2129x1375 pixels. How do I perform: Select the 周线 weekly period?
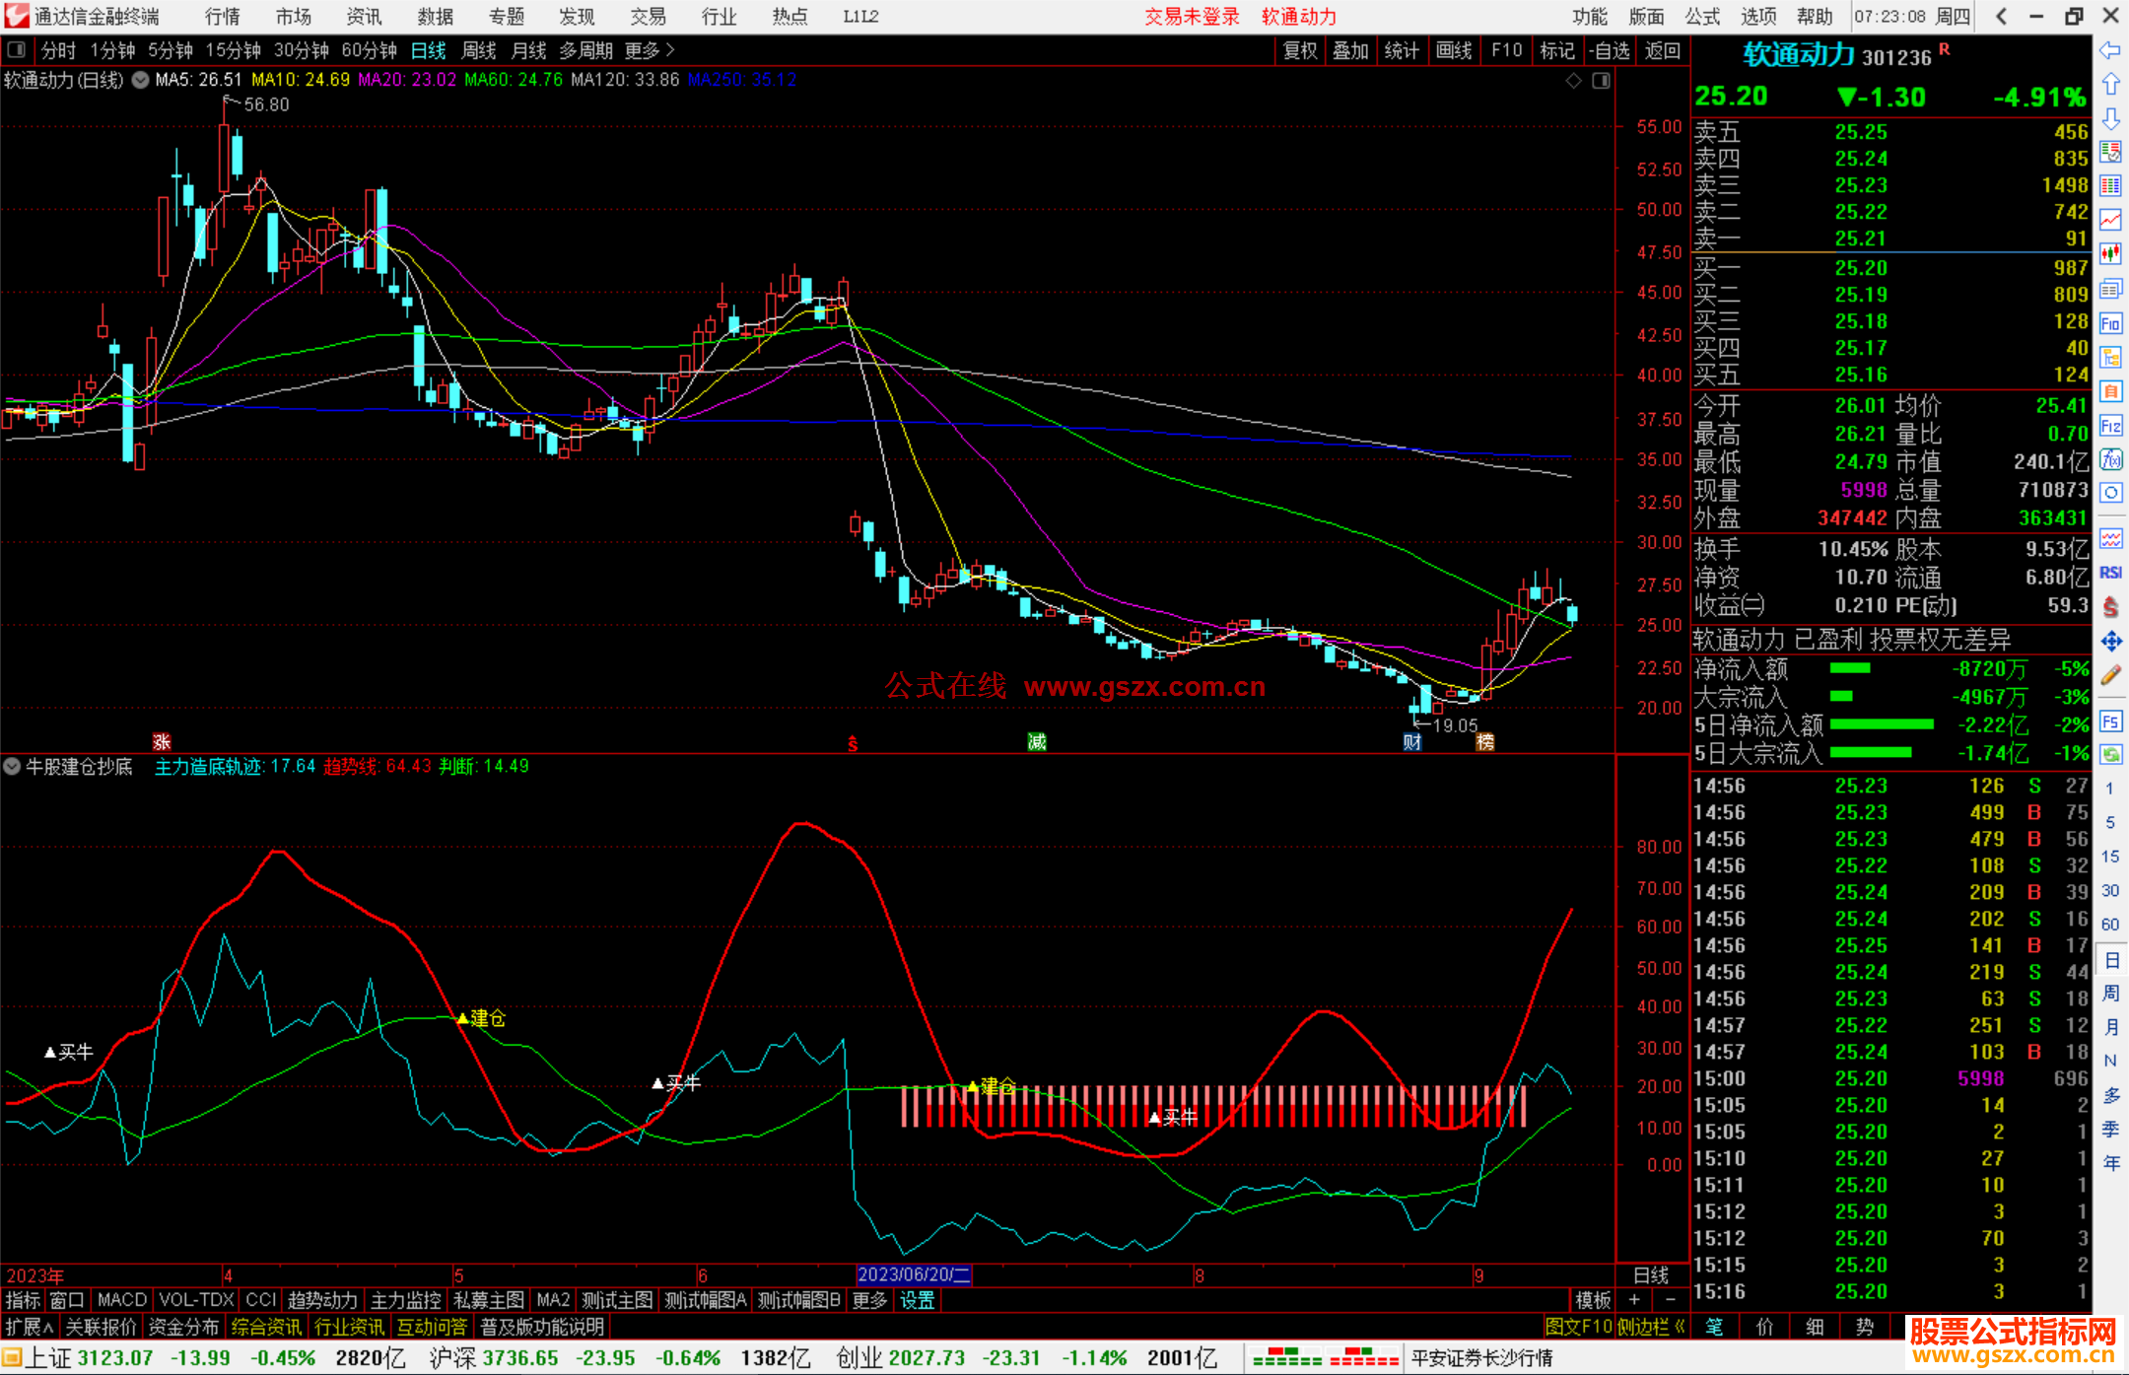(x=478, y=50)
